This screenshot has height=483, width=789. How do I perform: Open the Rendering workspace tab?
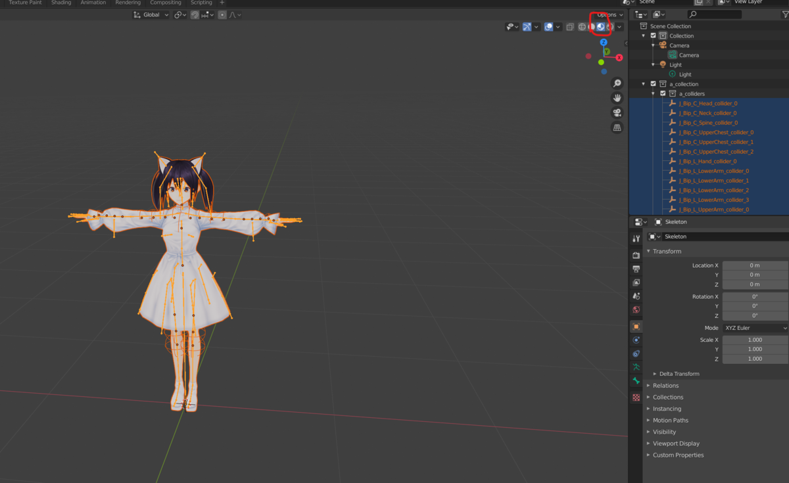pyautogui.click(x=128, y=3)
